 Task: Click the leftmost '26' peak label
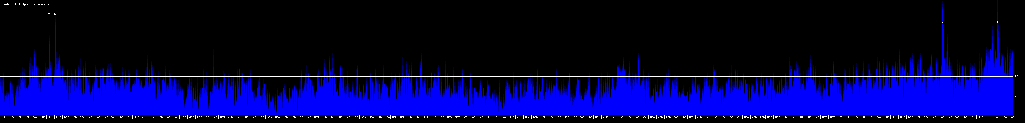(x=49, y=14)
